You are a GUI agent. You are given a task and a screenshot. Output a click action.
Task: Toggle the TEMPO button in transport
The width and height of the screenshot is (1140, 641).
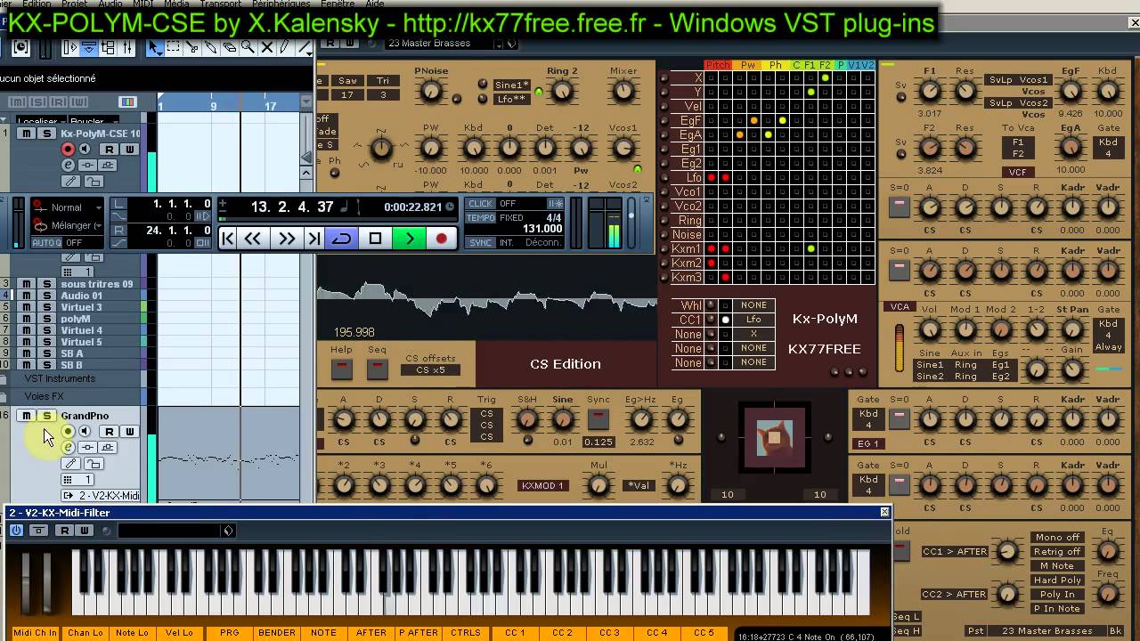click(x=480, y=218)
